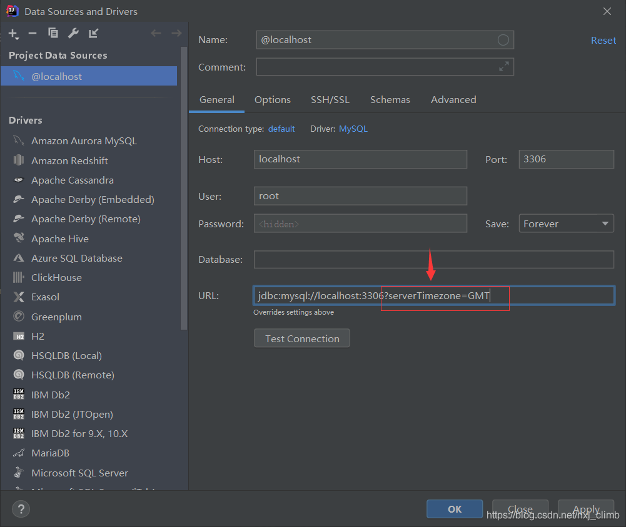The height and width of the screenshot is (527, 626).
Task: Switch to the SSH/SSL tab
Action: [x=330, y=100]
